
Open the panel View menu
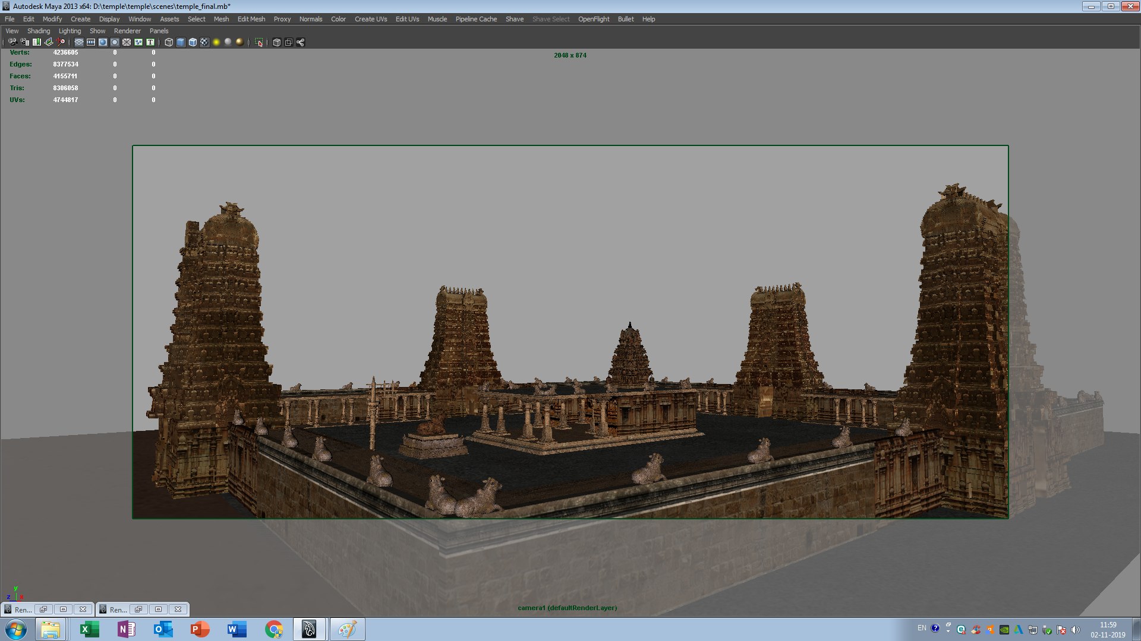(12, 31)
